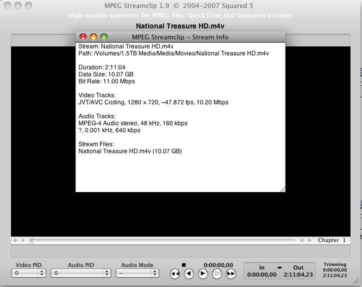Click the Stream Info window title bar
362x287 pixels.
(x=180, y=37)
